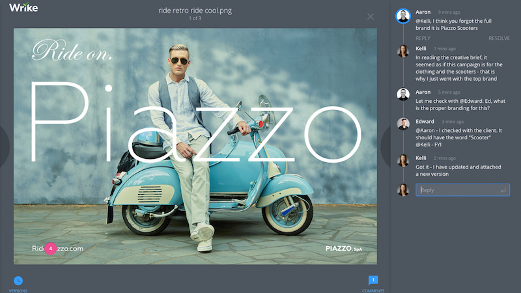
Task: Click the enter arrow in Reply box
Action: [x=503, y=190]
